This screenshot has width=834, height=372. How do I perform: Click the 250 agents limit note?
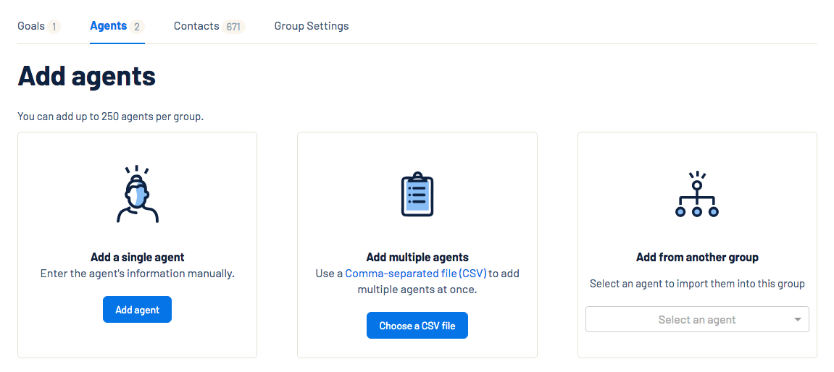[111, 117]
